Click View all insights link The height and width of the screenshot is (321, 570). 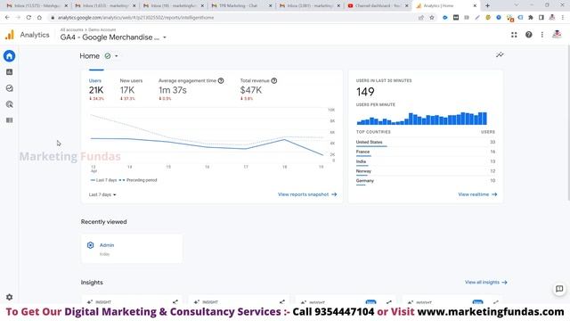485,283
